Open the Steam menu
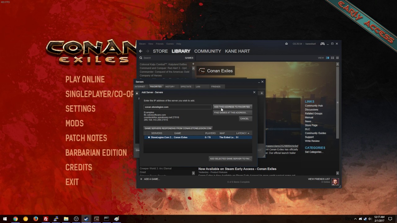This screenshot has height=223, width=397. coord(142,44)
